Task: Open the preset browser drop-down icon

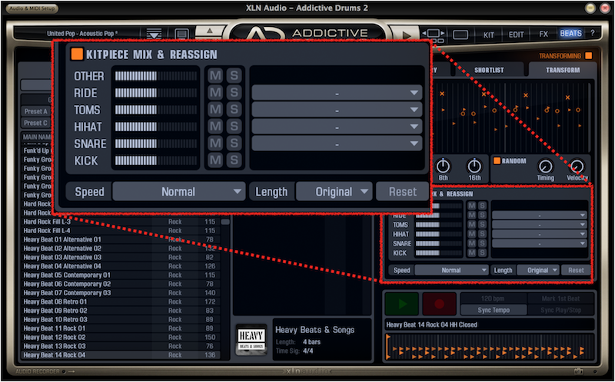Action: tap(155, 34)
